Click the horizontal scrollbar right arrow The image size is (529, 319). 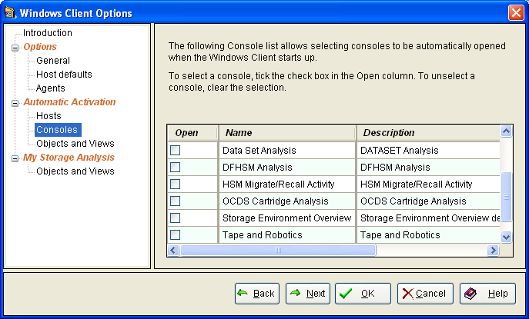point(493,251)
